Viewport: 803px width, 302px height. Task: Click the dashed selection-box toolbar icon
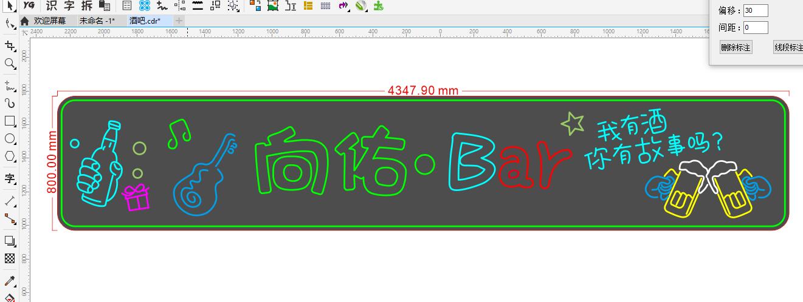(x=233, y=6)
